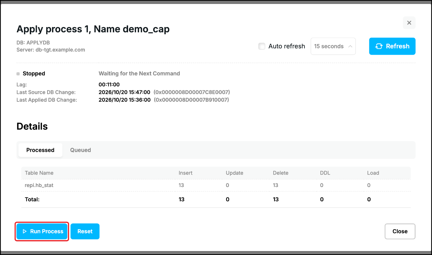Click the DB: APPLYDB text

[33, 42]
